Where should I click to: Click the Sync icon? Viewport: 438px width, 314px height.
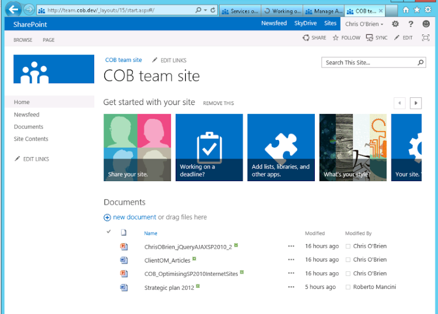point(370,38)
